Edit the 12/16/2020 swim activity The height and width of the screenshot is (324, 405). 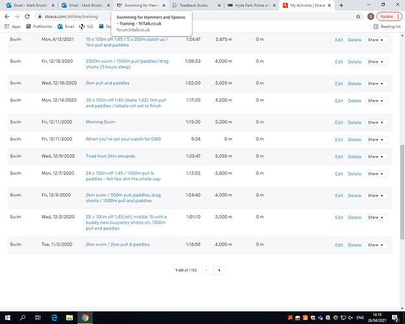click(x=339, y=84)
